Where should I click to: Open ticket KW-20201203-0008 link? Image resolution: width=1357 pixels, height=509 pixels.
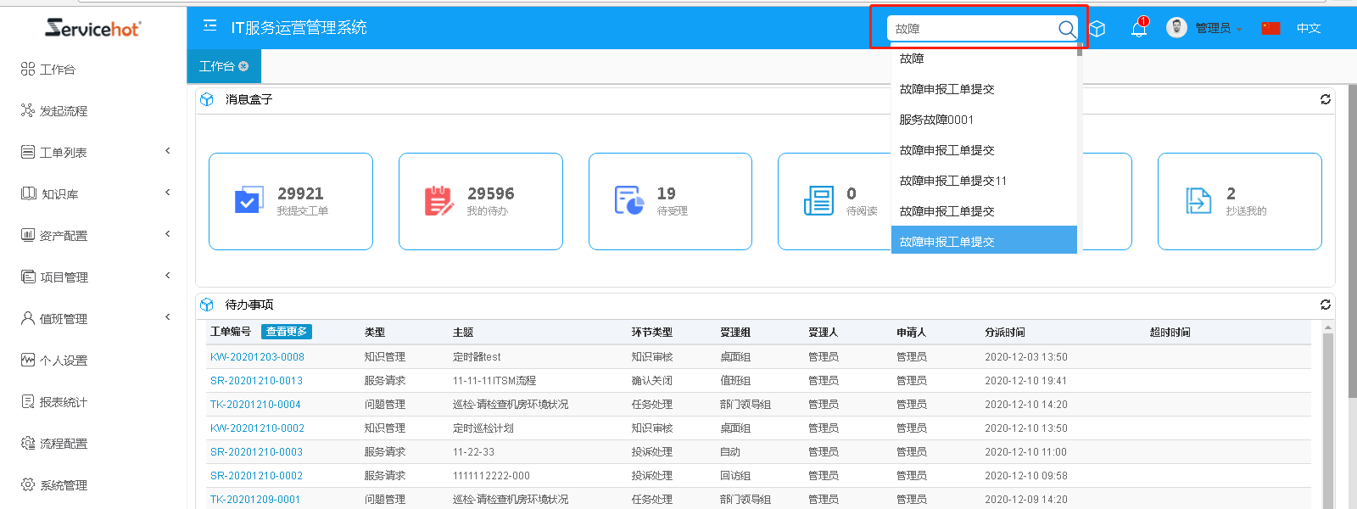coord(257,357)
